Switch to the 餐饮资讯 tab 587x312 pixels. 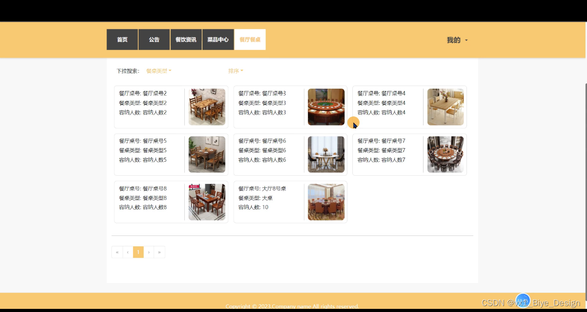[186, 40]
